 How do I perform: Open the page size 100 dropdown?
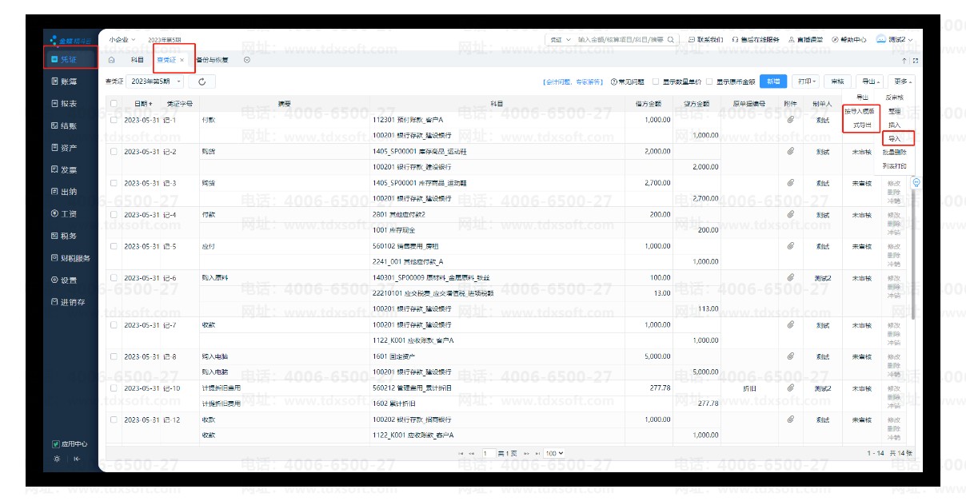[x=553, y=453]
